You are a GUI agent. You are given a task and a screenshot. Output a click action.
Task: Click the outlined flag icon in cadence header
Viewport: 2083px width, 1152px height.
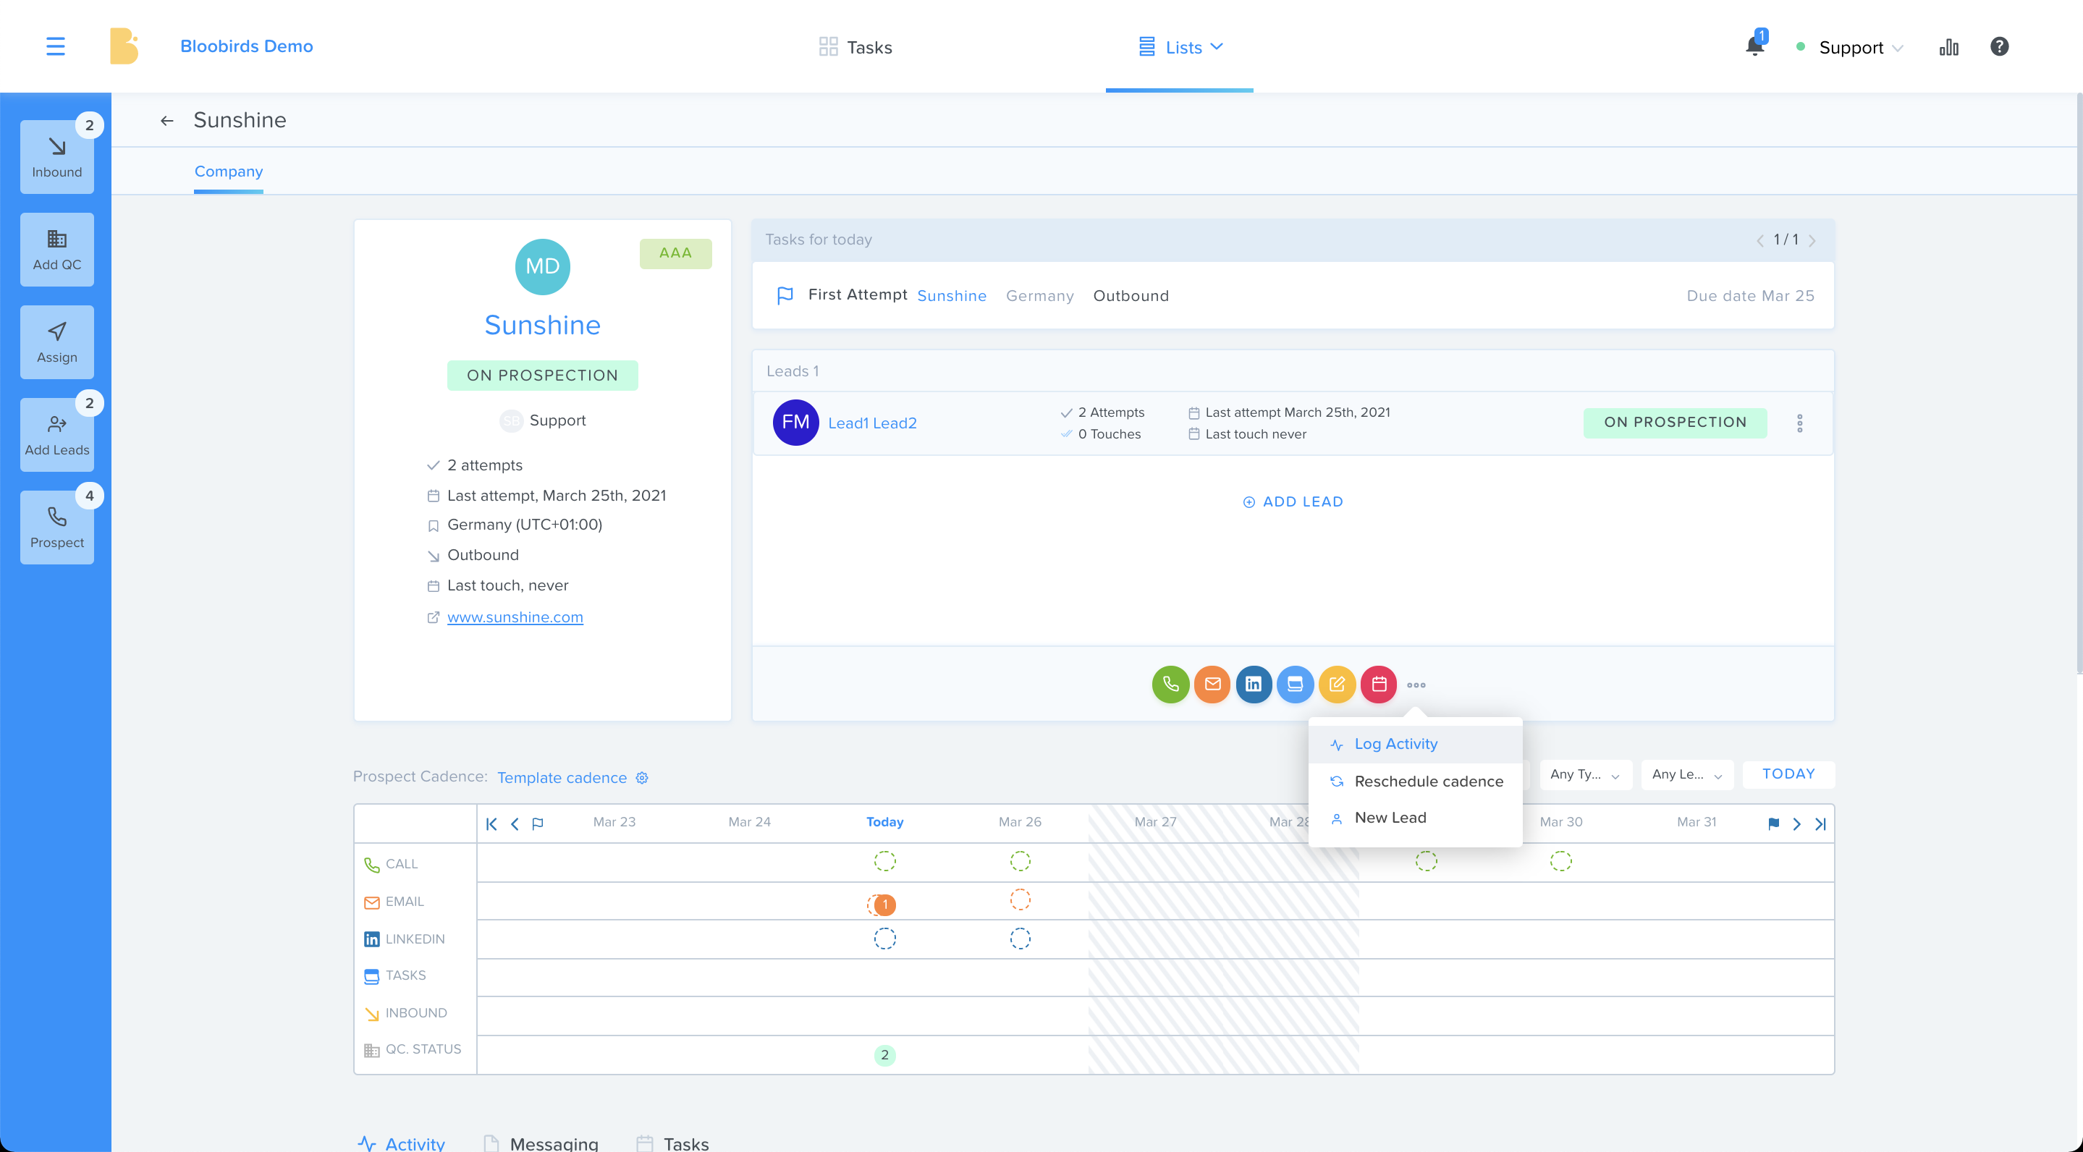pyautogui.click(x=538, y=823)
